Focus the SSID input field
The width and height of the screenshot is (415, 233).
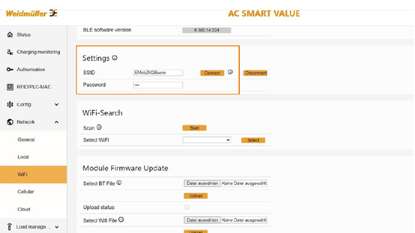click(x=158, y=72)
